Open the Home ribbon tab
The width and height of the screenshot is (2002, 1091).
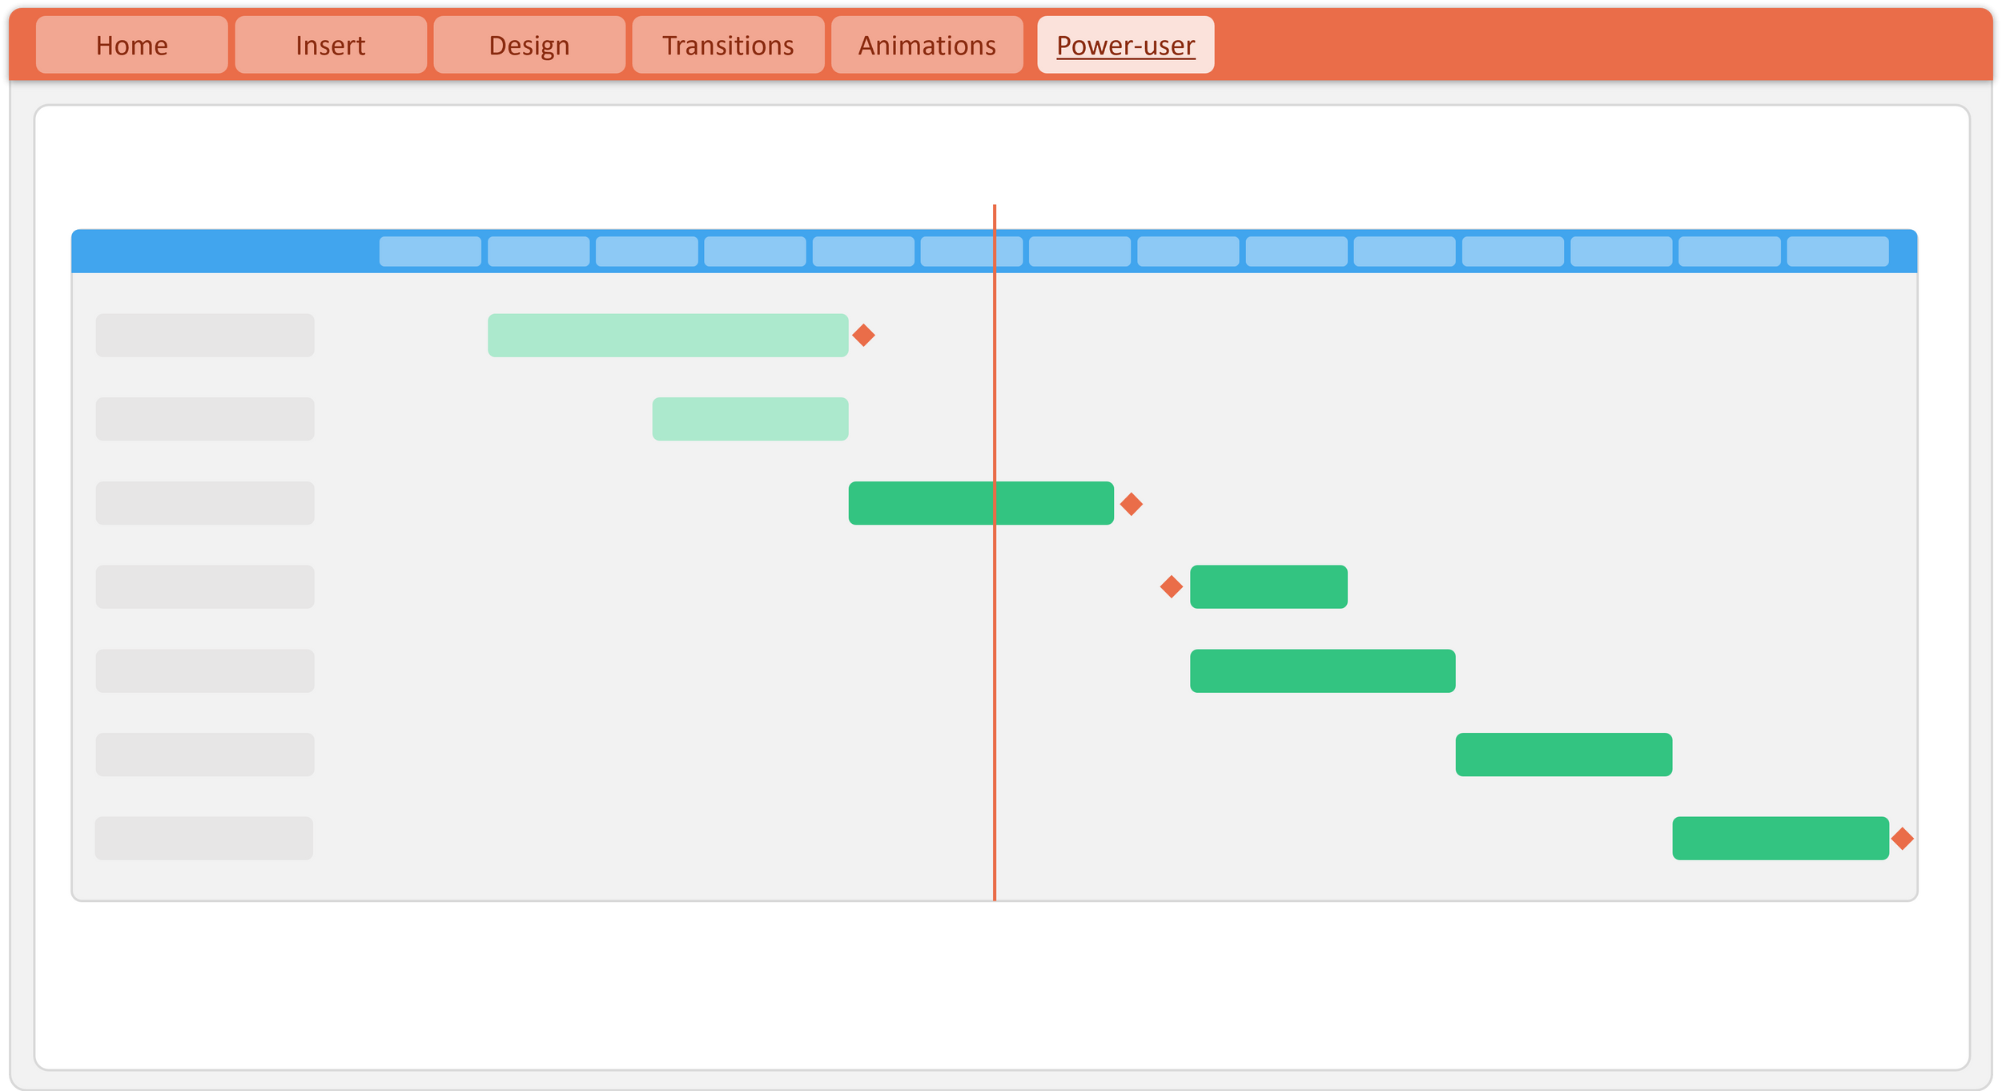tap(131, 45)
